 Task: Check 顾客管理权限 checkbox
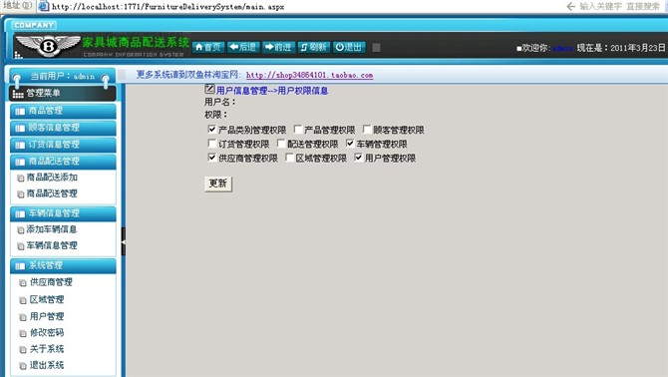367,129
